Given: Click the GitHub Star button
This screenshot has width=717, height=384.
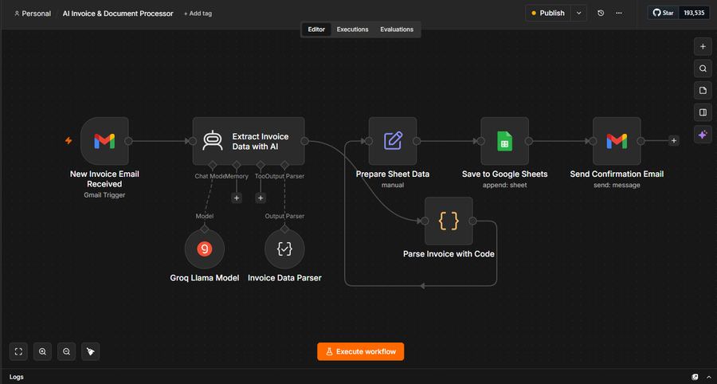Looking at the screenshot, I should point(664,13).
